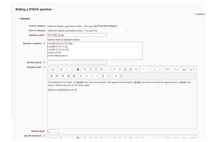This screenshot has width=221, height=142.
Task: Open the font colour picker dropdown
Action: [x=184, y=70]
